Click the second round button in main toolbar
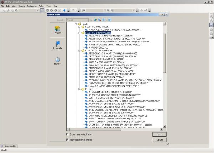This screenshot has height=153, width=214. pyautogui.click(x=51, y=10)
